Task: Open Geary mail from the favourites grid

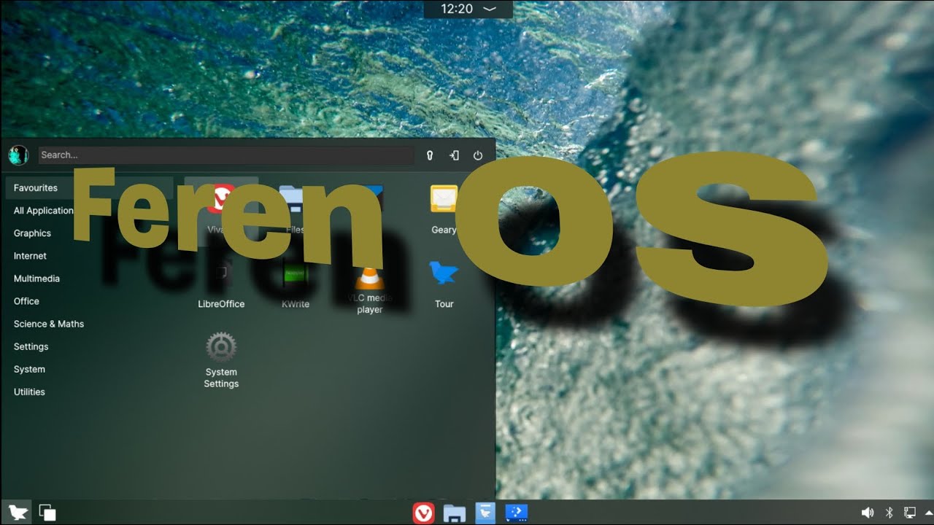Action: point(444,210)
